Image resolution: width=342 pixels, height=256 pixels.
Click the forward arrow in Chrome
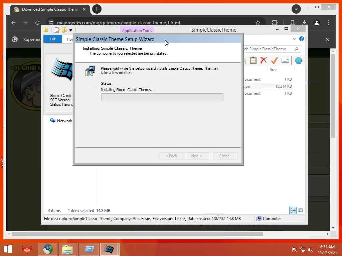point(25,23)
